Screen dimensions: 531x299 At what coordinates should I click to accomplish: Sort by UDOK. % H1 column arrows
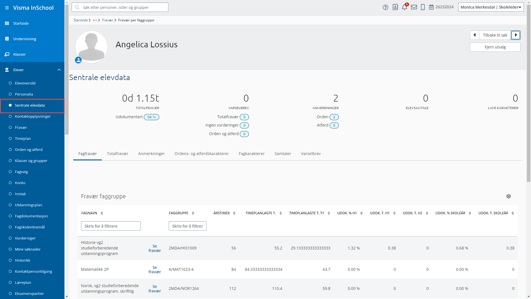pos(361,213)
